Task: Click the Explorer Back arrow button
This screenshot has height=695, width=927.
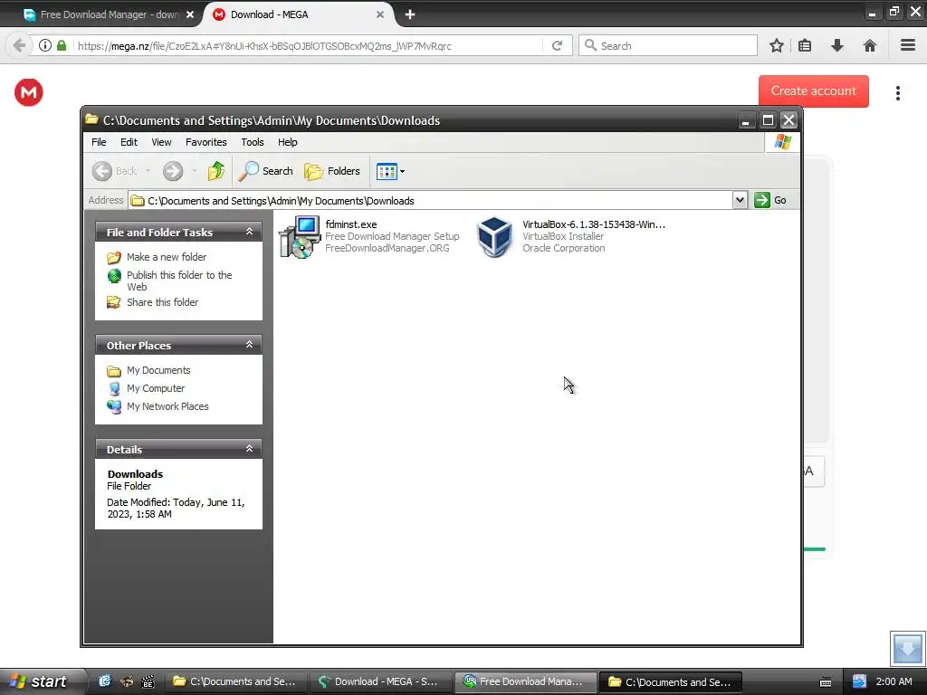Action: click(x=101, y=171)
